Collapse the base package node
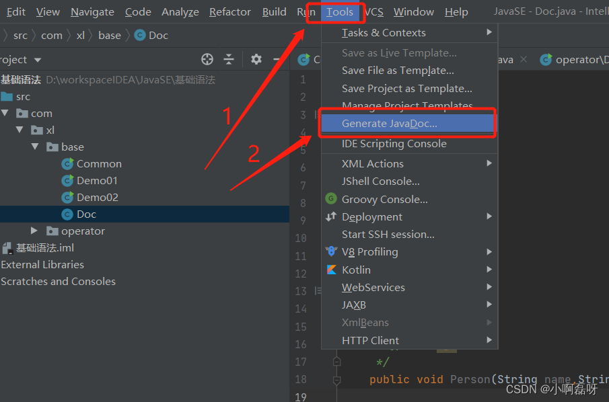Viewport: 609px width, 402px height. [x=35, y=147]
